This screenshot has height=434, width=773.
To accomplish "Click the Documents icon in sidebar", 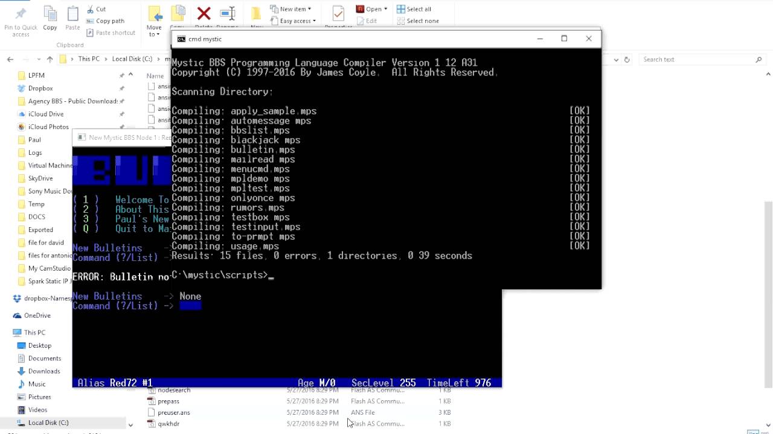I will [x=22, y=358].
